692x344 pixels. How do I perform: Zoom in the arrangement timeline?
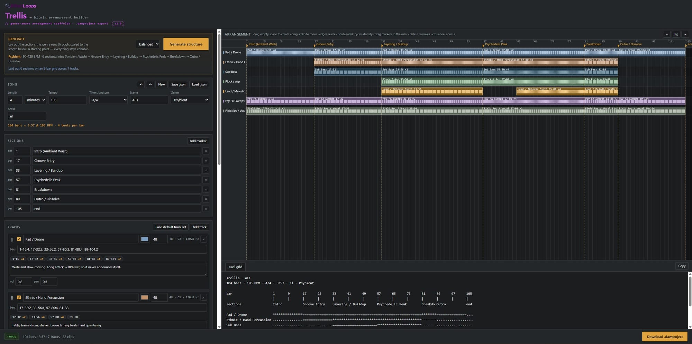(x=685, y=34)
